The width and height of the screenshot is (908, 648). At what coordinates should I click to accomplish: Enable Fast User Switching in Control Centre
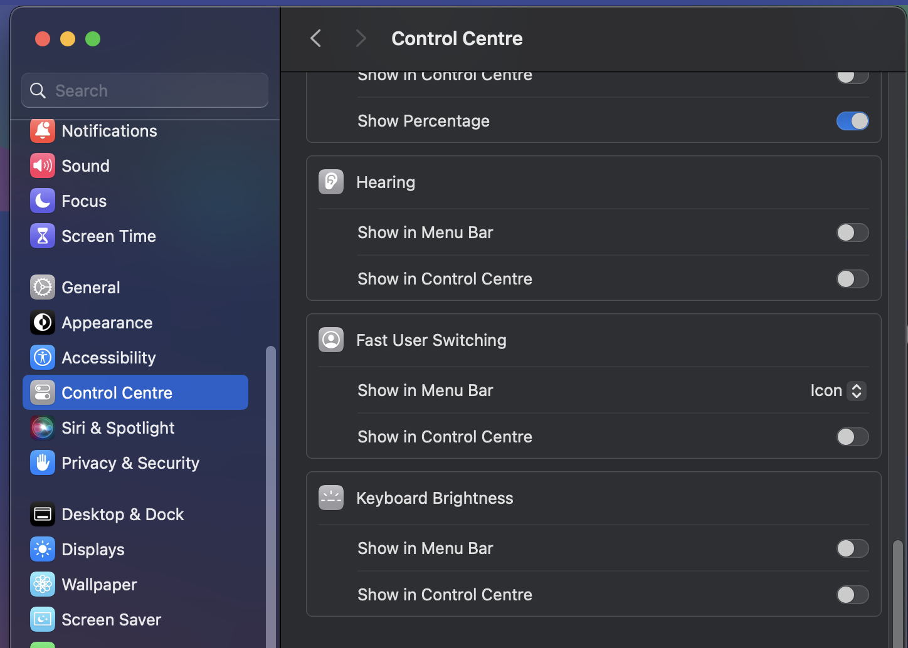click(x=853, y=437)
